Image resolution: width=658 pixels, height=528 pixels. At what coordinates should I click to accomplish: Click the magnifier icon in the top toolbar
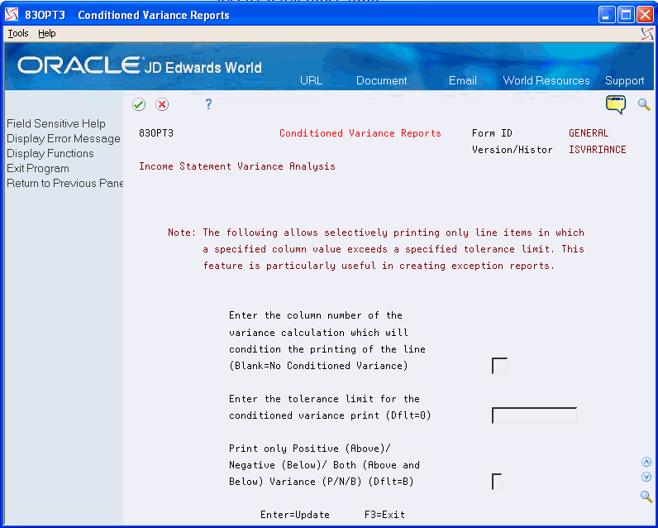pyautogui.click(x=644, y=104)
